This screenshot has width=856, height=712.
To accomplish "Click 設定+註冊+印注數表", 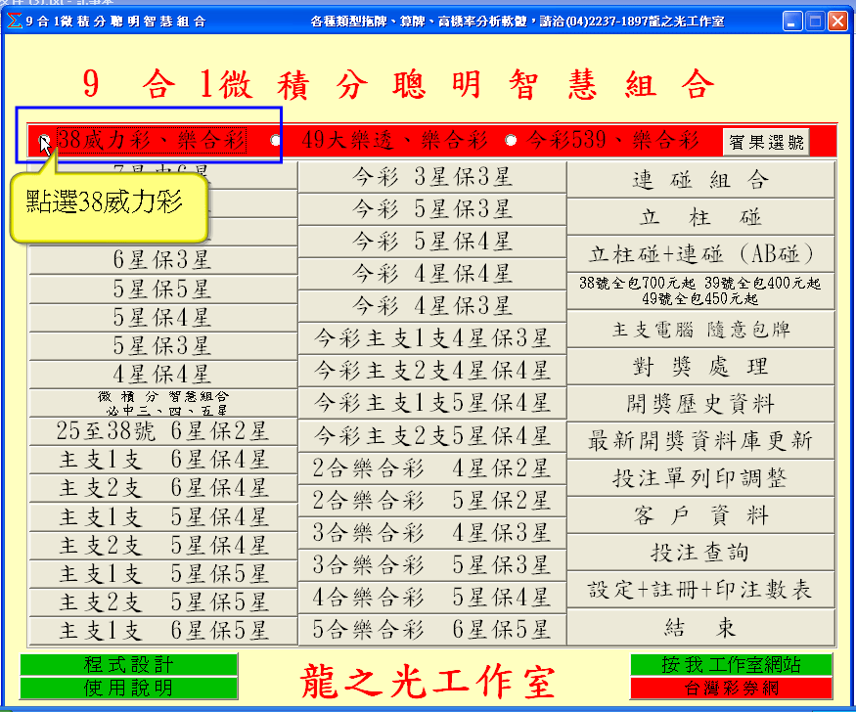I will (700, 590).
